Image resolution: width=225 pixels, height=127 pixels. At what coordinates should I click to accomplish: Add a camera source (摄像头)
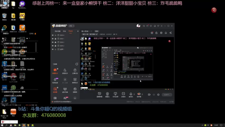107,95
